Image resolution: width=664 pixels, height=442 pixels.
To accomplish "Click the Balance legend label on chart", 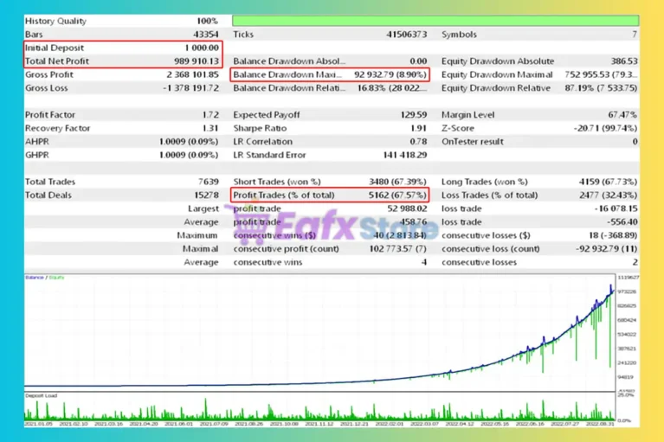I will 35,278.
